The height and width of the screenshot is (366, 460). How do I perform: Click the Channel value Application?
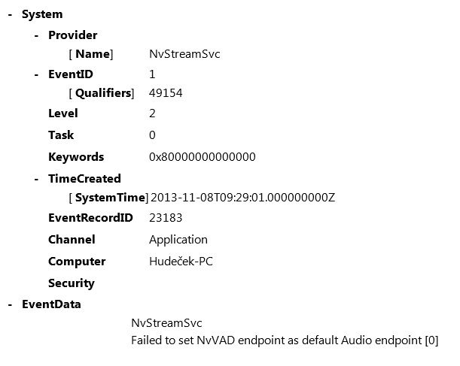(x=178, y=240)
